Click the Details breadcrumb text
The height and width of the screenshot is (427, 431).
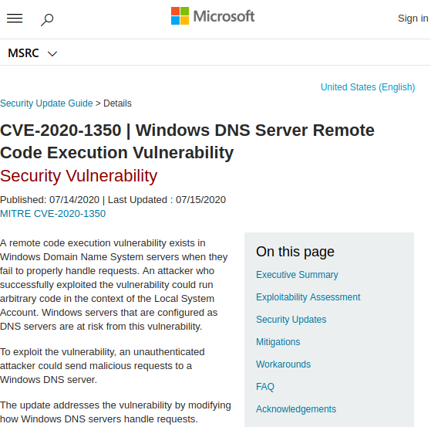(x=117, y=103)
